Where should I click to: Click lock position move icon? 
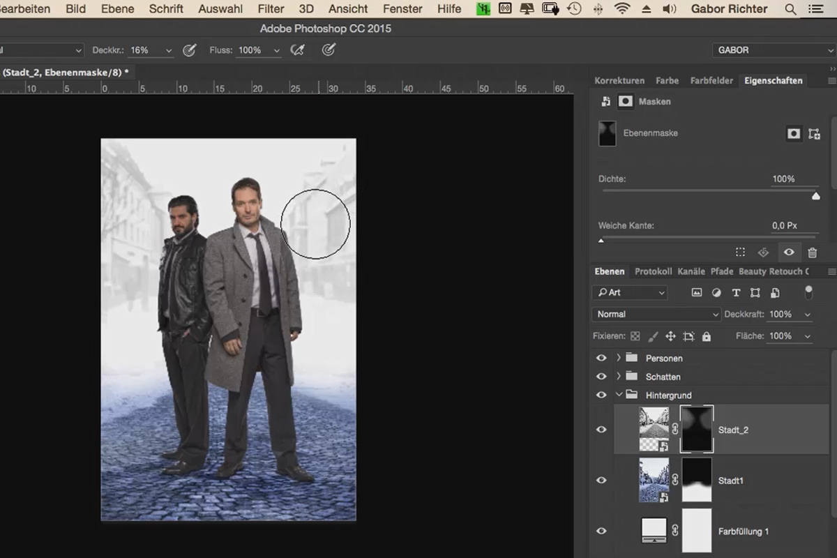(670, 336)
